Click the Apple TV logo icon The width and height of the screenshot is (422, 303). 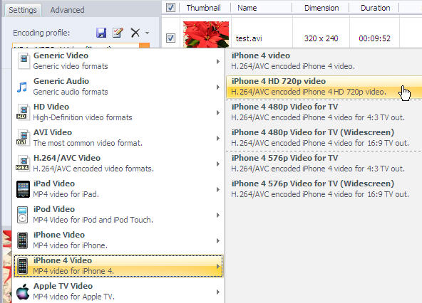click(x=23, y=292)
